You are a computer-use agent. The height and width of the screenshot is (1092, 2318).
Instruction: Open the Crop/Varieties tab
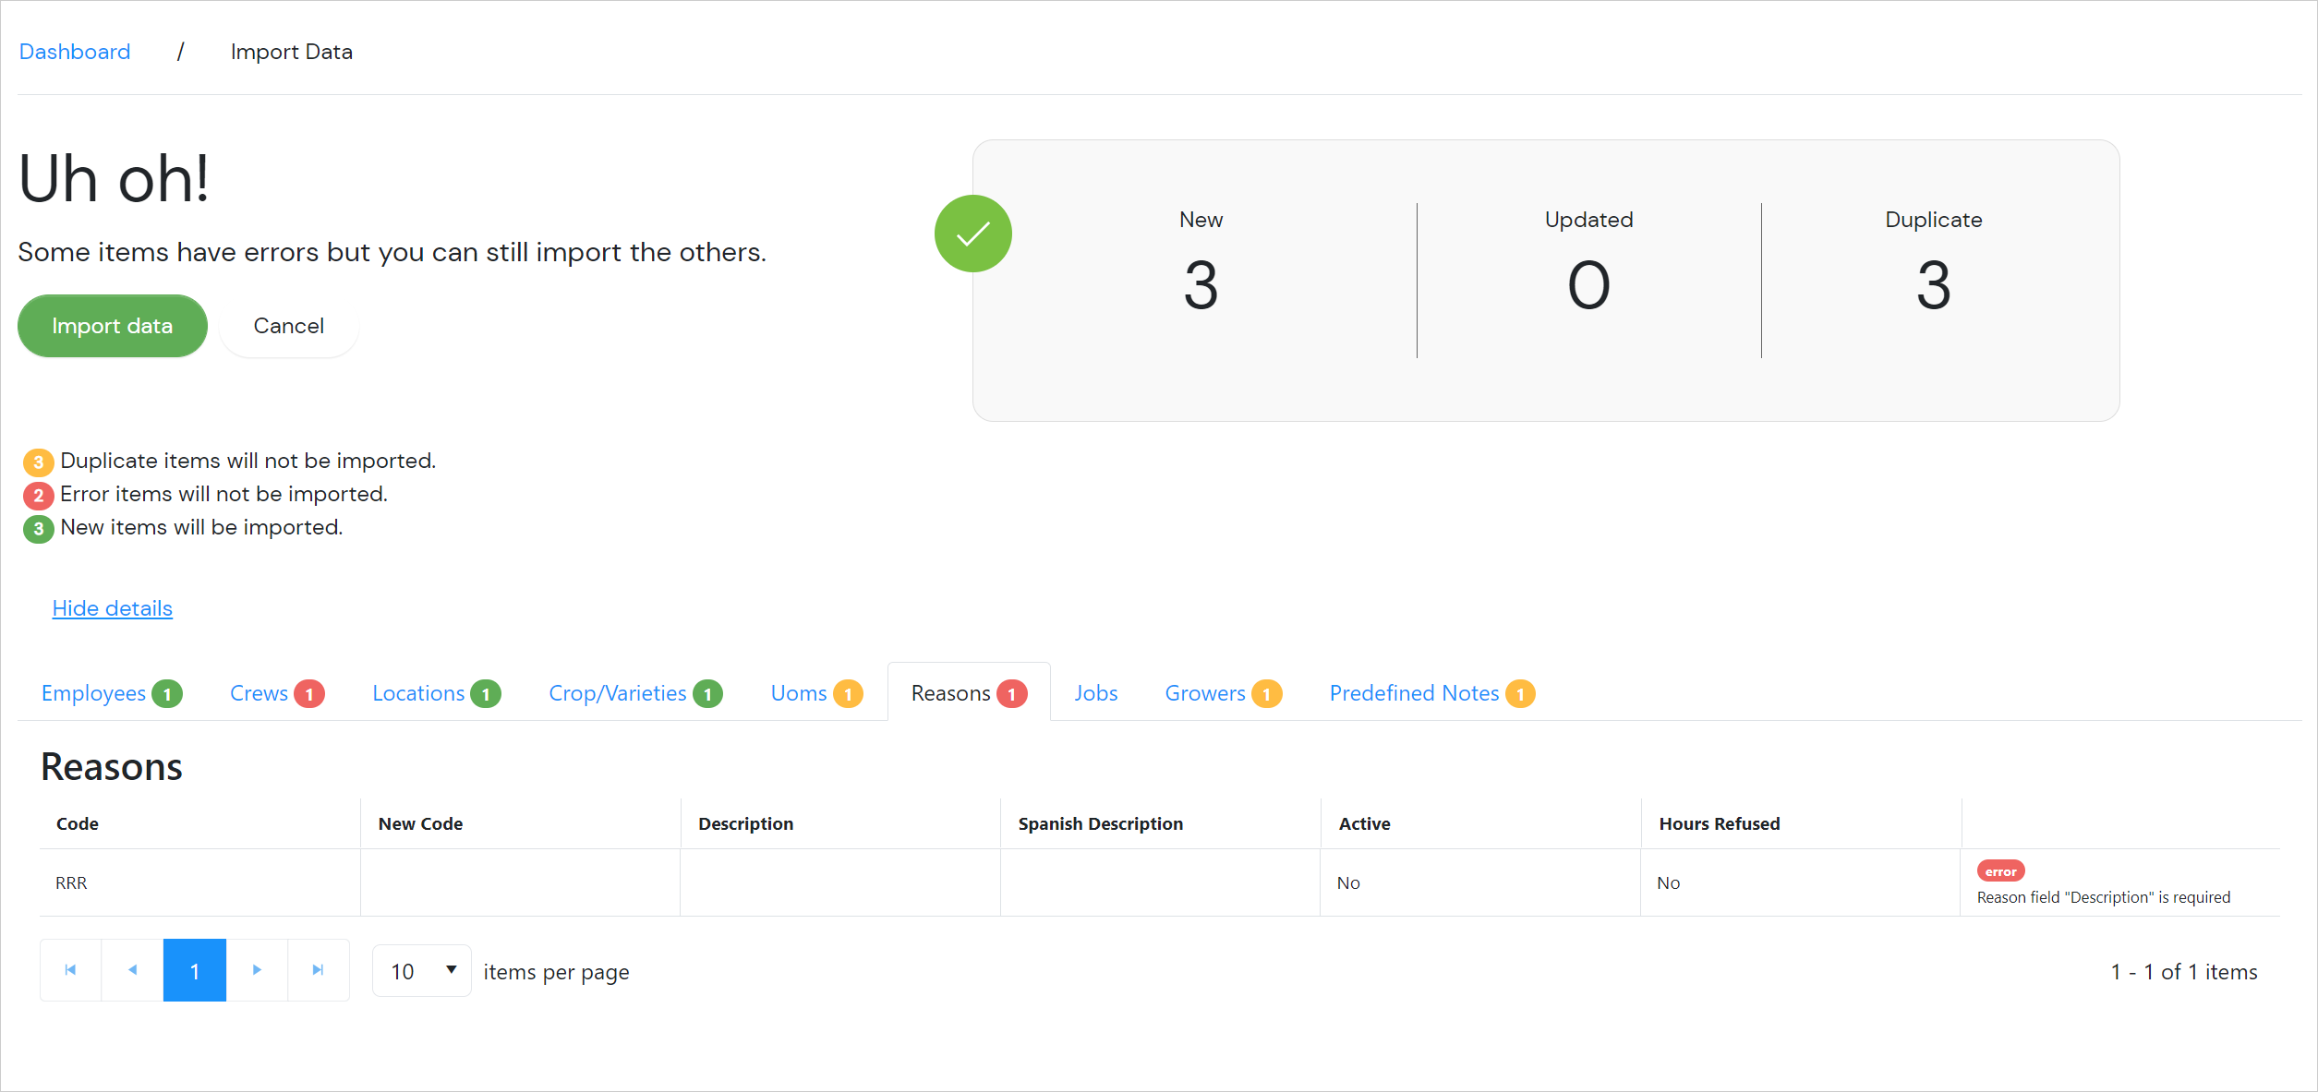click(635, 692)
